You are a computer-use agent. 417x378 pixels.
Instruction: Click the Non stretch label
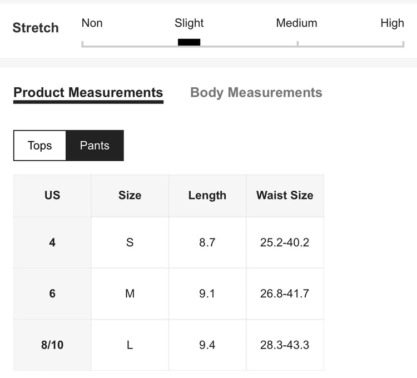point(92,23)
